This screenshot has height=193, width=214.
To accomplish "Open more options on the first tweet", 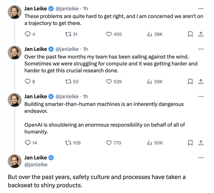I will coord(201,9).
